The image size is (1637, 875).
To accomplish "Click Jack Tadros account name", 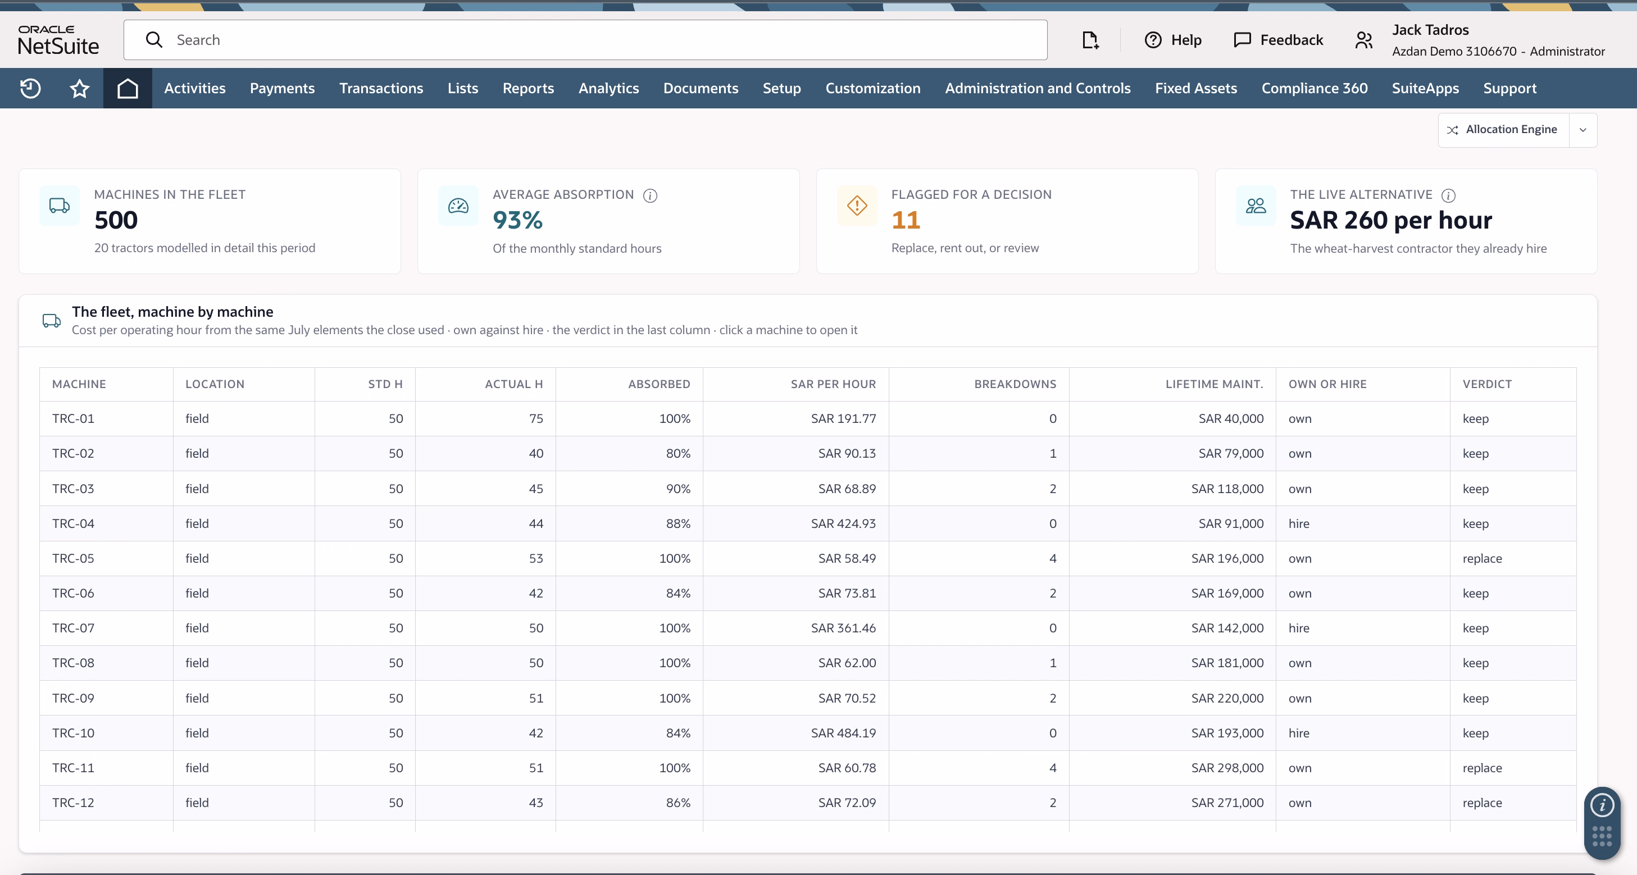I will click(x=1430, y=30).
